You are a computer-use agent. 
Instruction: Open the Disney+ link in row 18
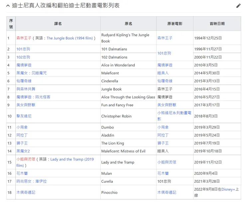[x=228, y=189]
